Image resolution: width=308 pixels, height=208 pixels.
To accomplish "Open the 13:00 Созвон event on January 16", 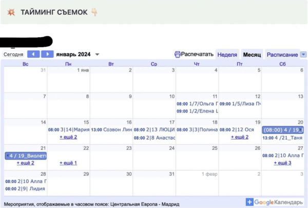I will [x=111, y=130].
